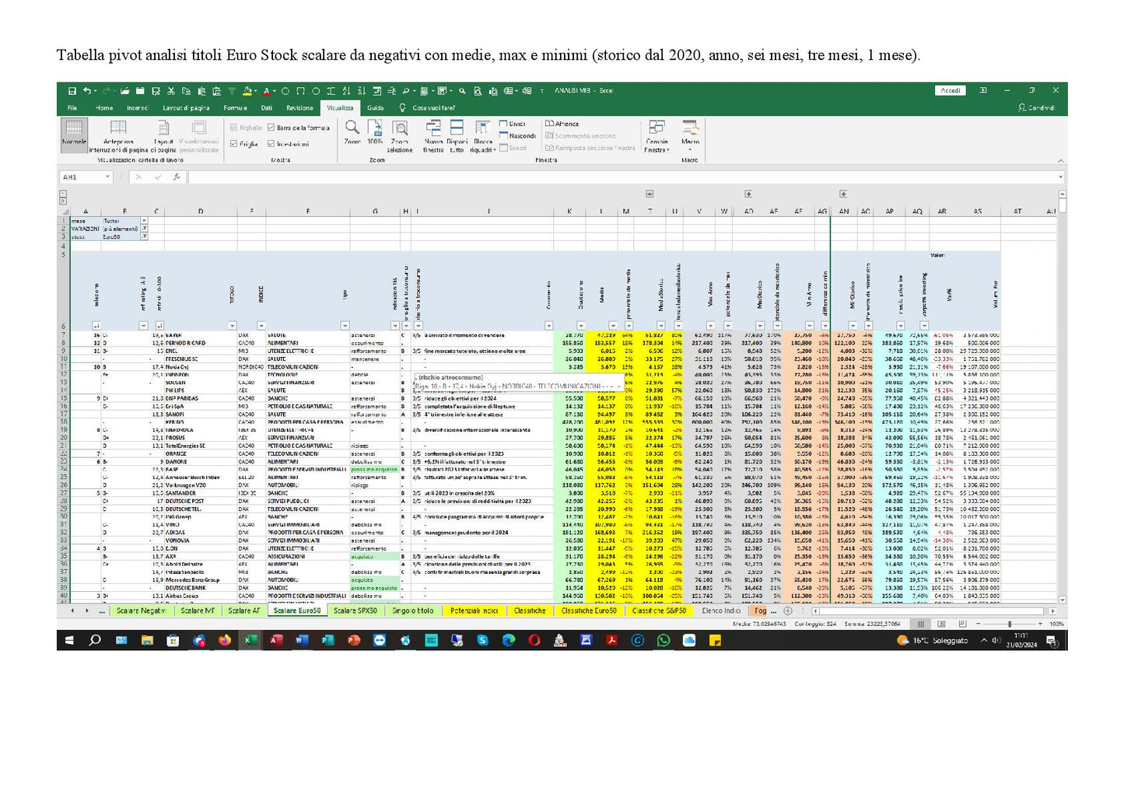Open the Formule ribbon tab

[x=235, y=108]
